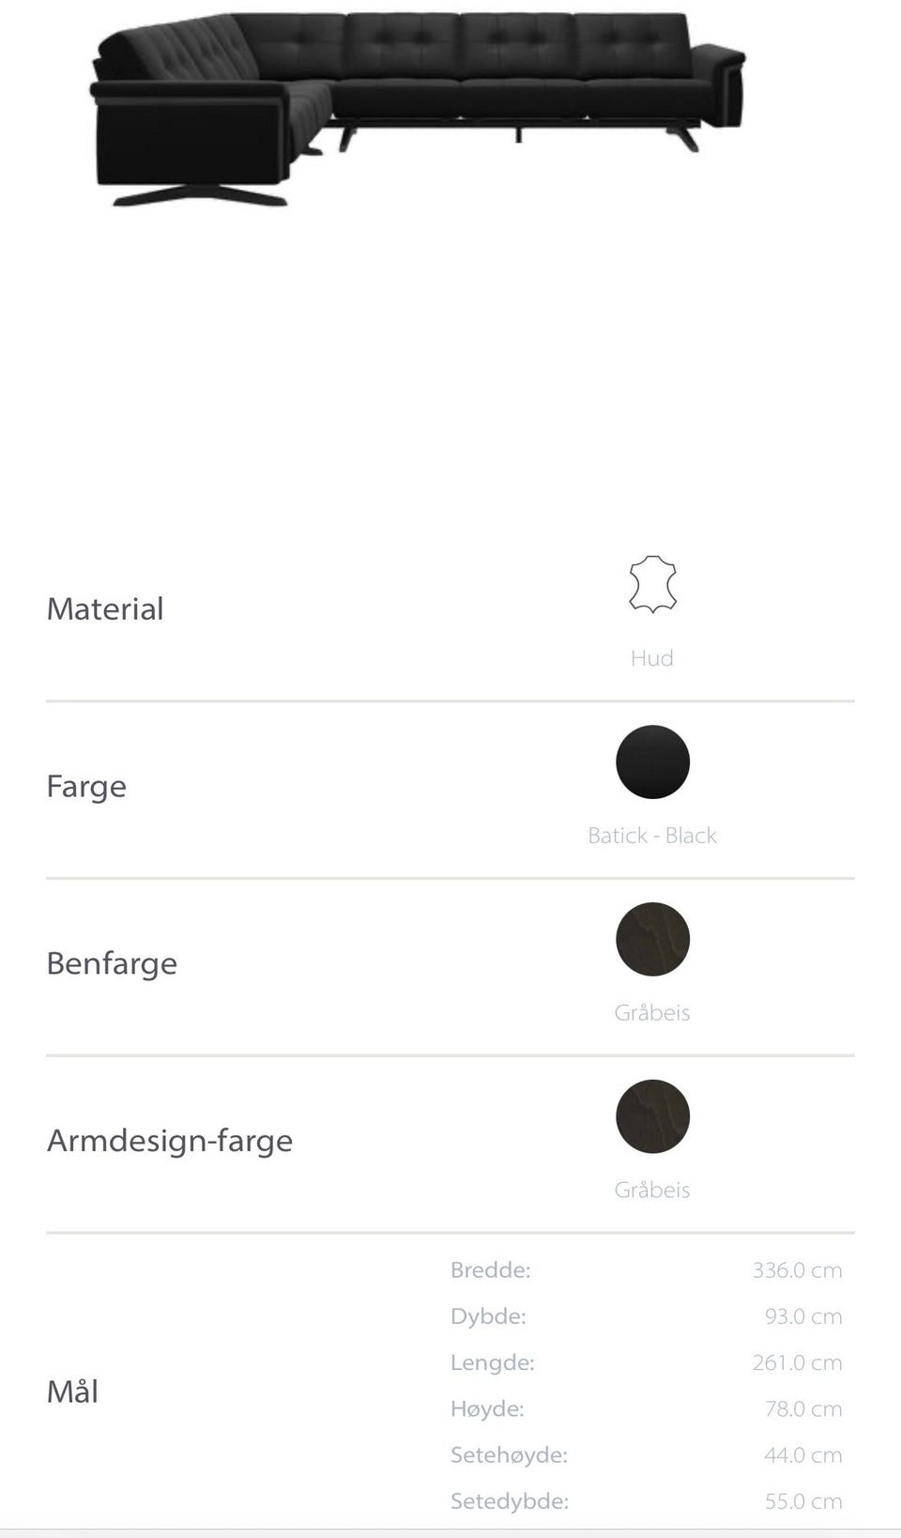The width and height of the screenshot is (901, 1538).
Task: Click the Gråbeis text under the Armdesign-farge swatch
Action: point(652,1191)
